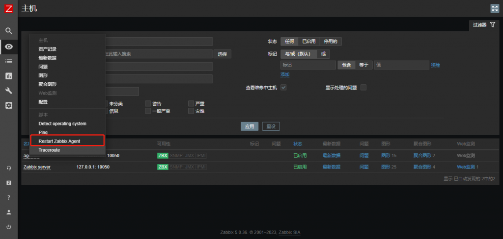Open User settings person icon
The width and height of the screenshot is (503, 239).
point(9,212)
